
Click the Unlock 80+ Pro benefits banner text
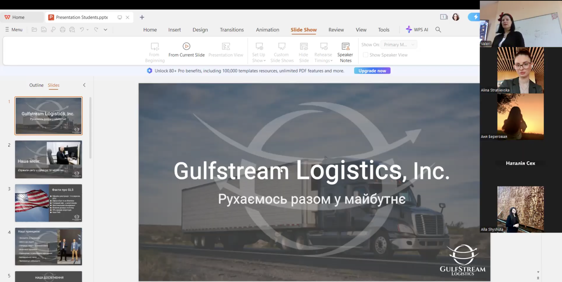[249, 71]
